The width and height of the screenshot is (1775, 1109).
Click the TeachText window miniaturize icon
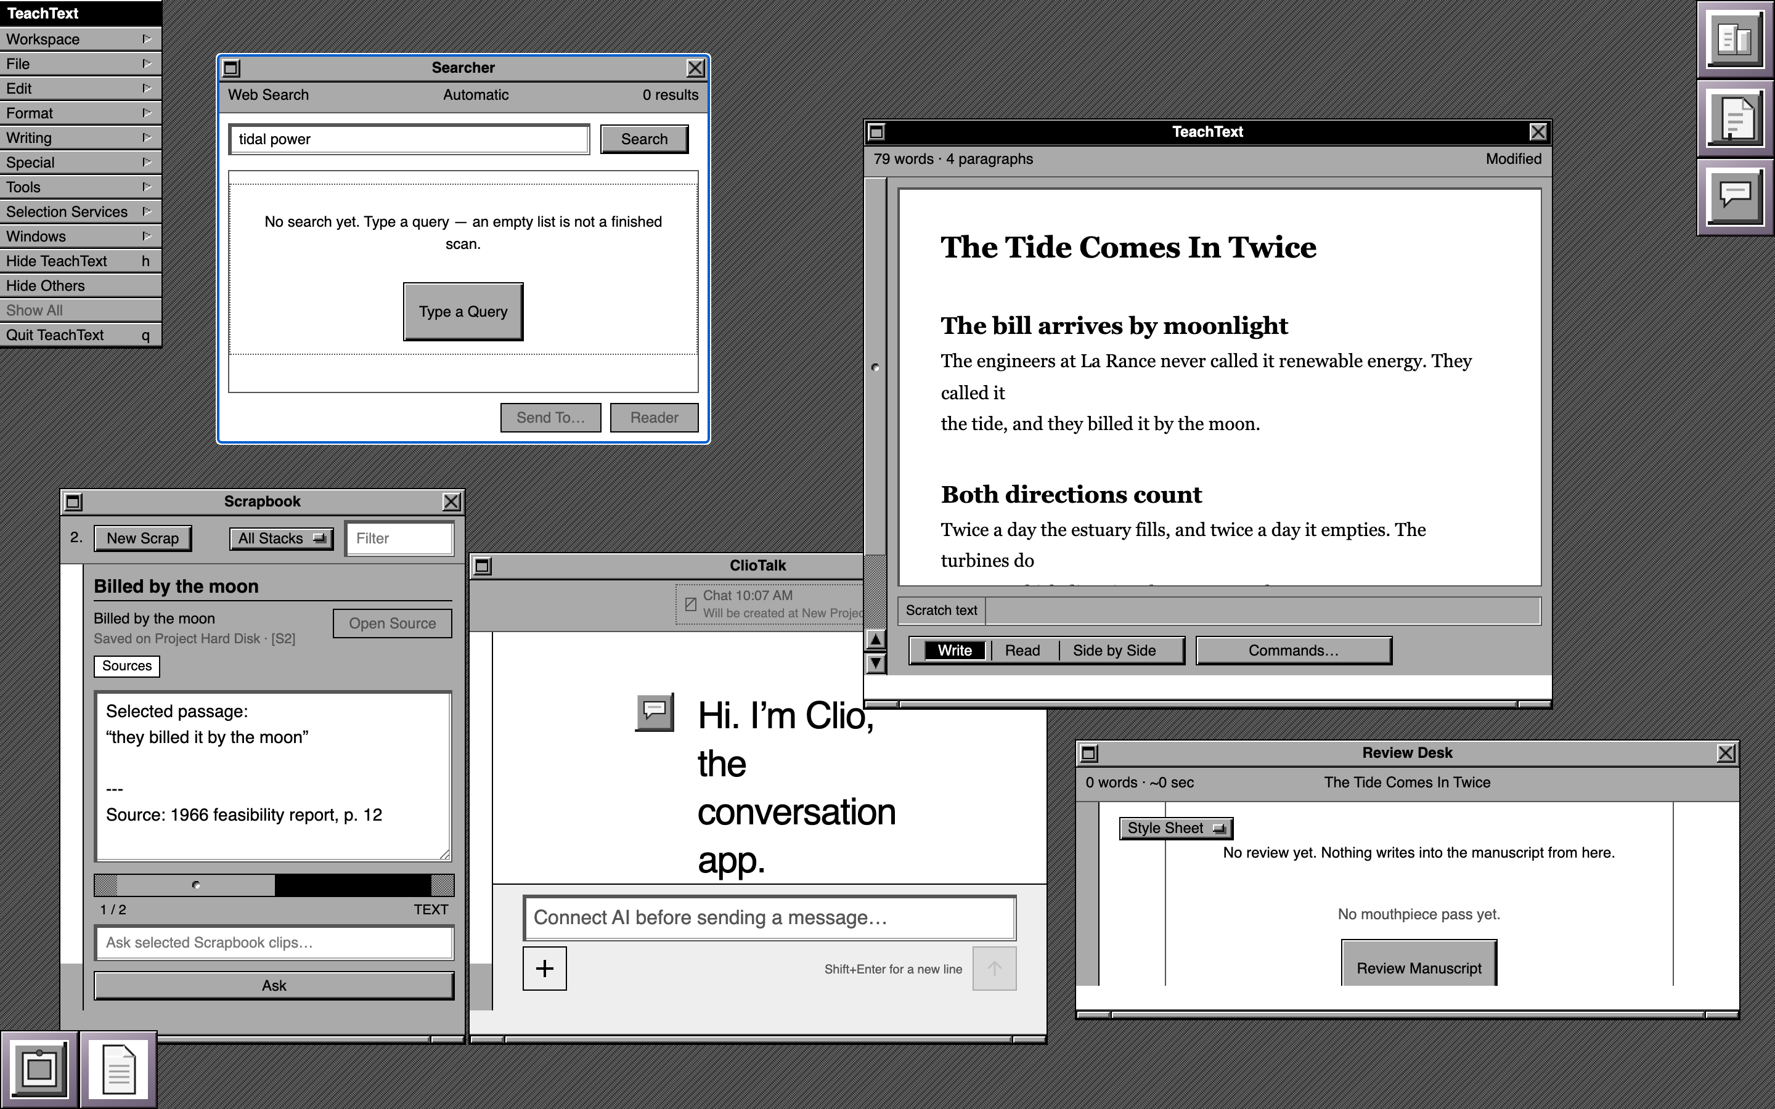coord(876,132)
